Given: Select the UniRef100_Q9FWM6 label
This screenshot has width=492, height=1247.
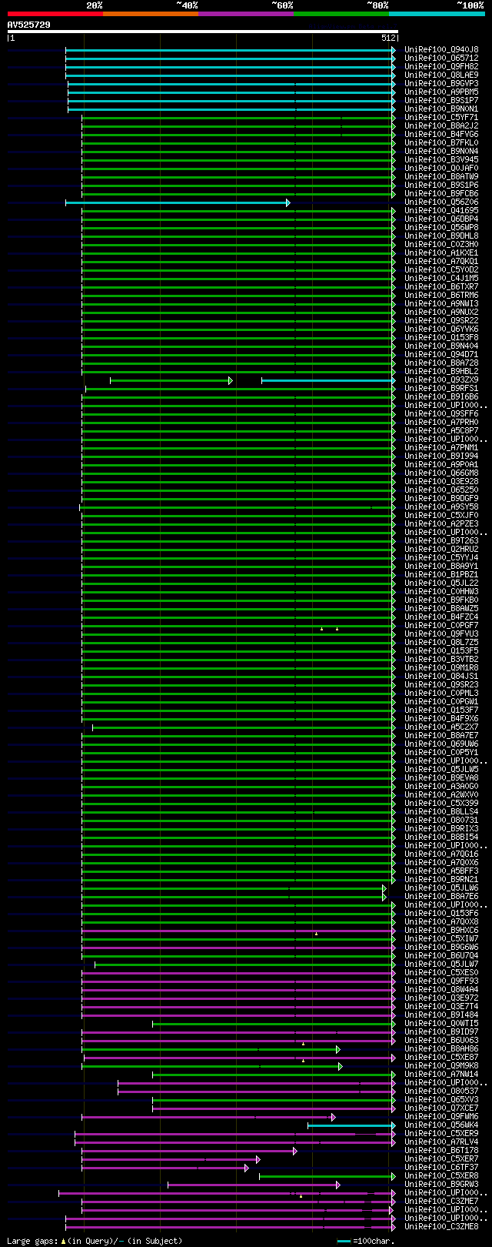Looking at the screenshot, I should (441, 1116).
